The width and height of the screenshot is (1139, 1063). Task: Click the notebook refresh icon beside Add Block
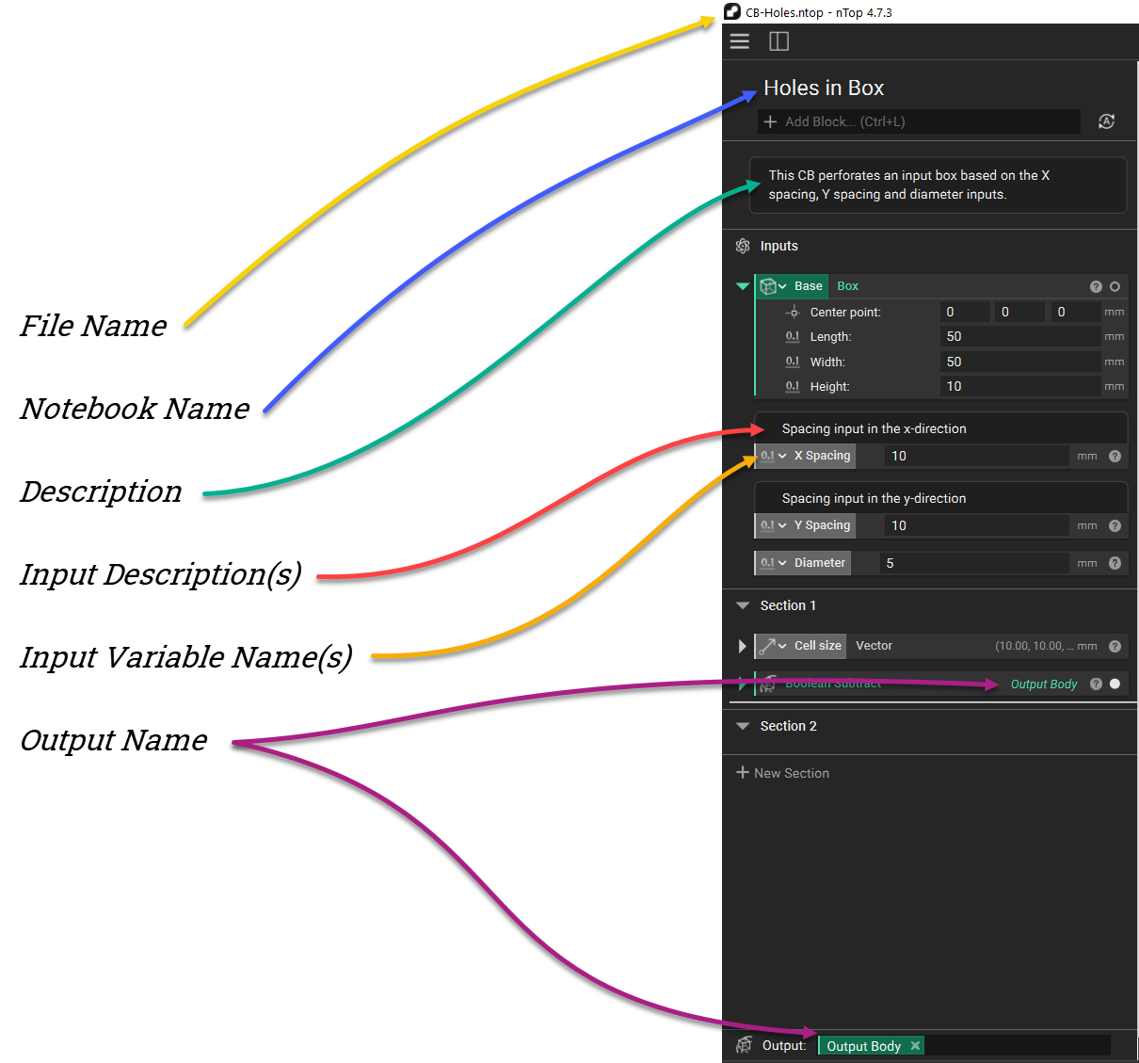pyautogui.click(x=1106, y=121)
